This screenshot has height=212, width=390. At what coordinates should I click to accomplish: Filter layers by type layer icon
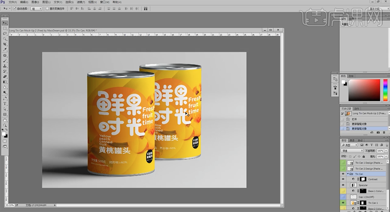click(371, 145)
